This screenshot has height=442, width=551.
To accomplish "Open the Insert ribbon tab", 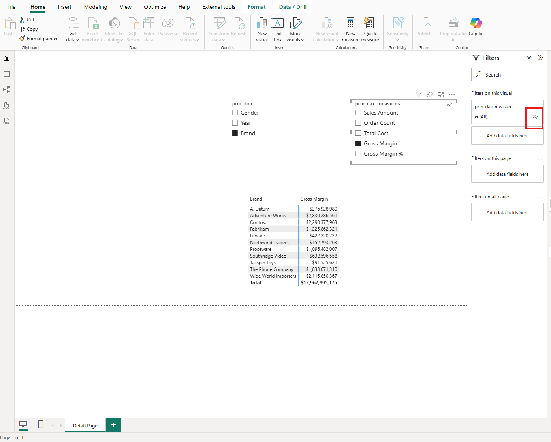I will (x=65, y=7).
